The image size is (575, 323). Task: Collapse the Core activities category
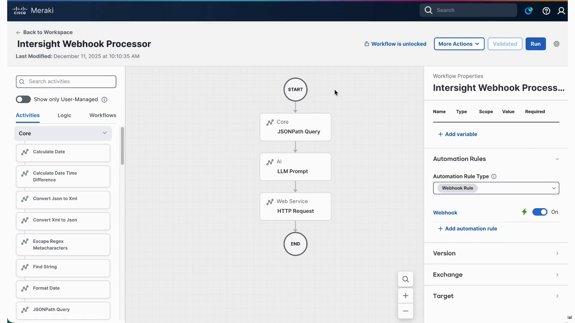pyautogui.click(x=63, y=133)
